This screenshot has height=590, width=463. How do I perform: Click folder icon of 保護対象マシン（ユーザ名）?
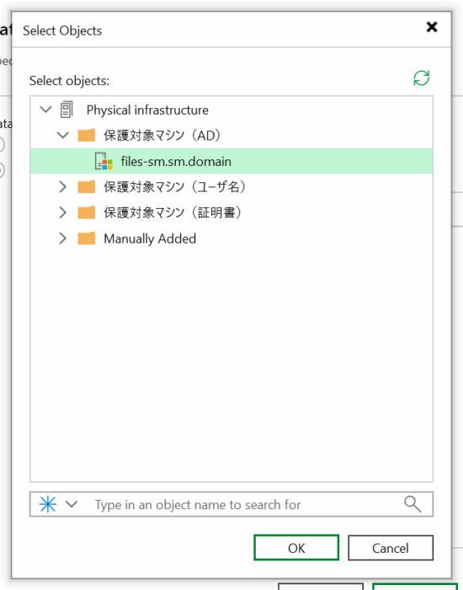click(x=86, y=186)
